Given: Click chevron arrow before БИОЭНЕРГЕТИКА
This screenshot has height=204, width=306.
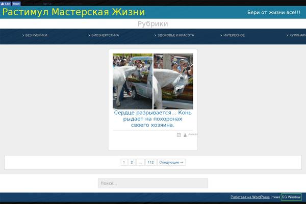Looking at the screenshot, I should (x=89, y=35).
